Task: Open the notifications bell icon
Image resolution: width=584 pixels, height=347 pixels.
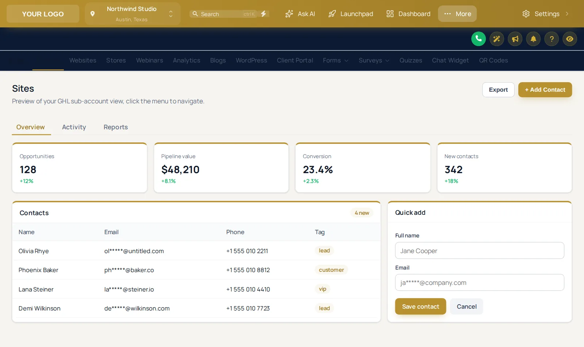Action: pos(533,39)
